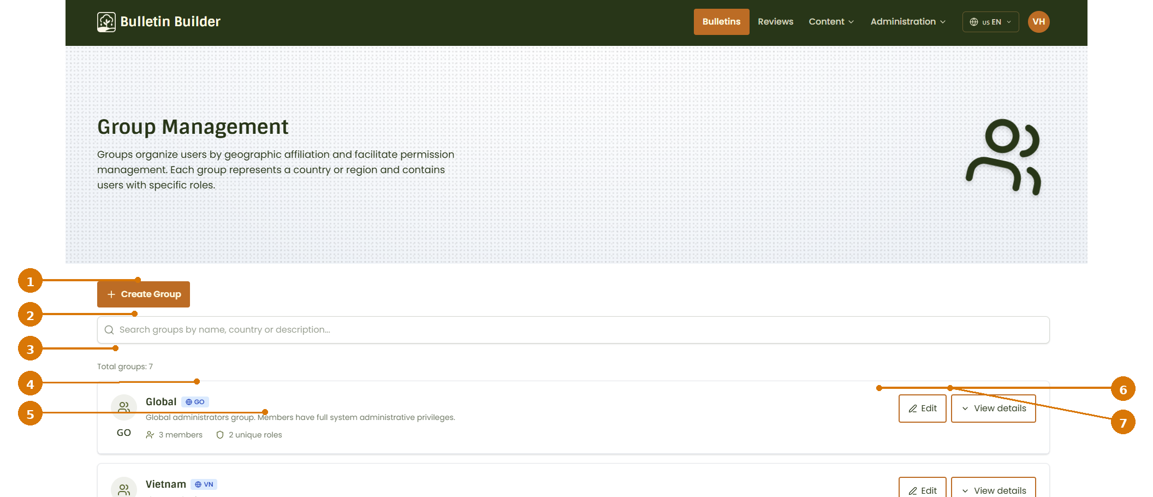
Task: Click the VN badge next to Vietnam
Action: point(204,484)
